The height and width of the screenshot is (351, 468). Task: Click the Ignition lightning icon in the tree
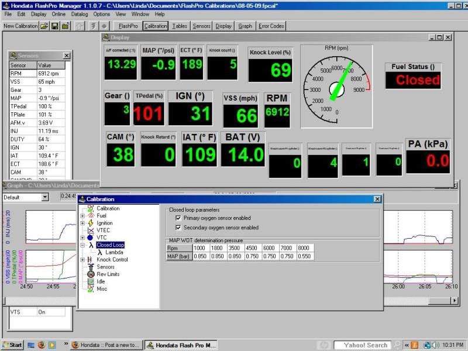coord(91,223)
